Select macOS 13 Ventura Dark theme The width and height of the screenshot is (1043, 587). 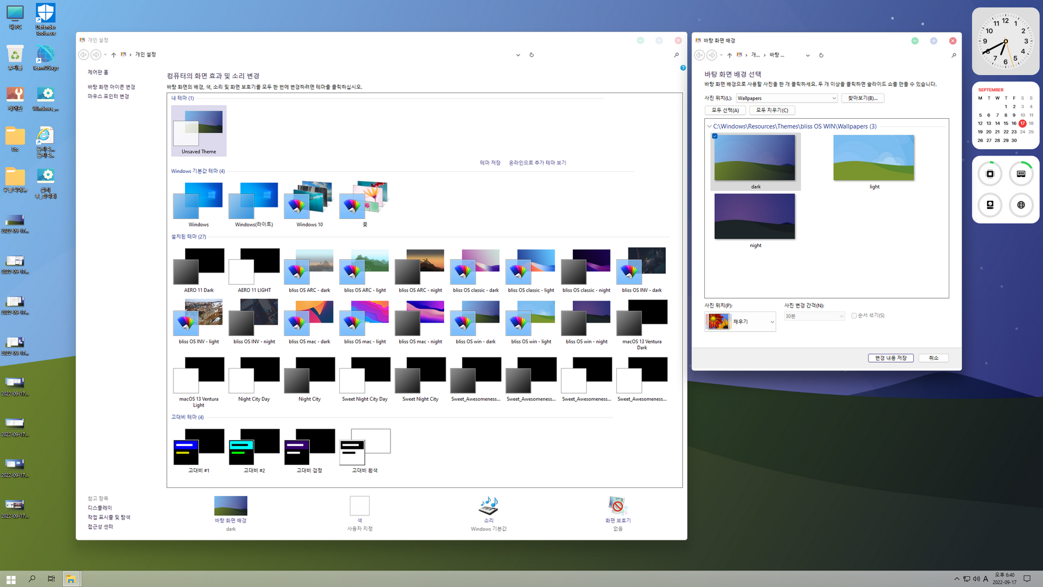point(641,325)
